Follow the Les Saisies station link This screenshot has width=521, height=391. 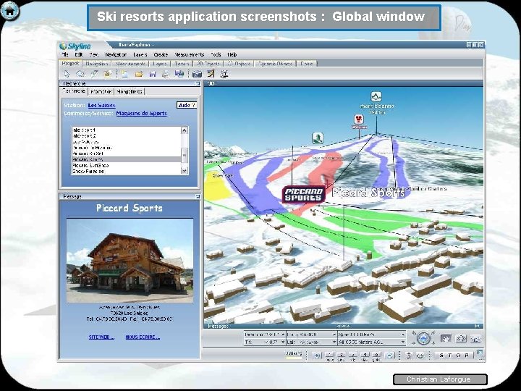pyautogui.click(x=102, y=105)
